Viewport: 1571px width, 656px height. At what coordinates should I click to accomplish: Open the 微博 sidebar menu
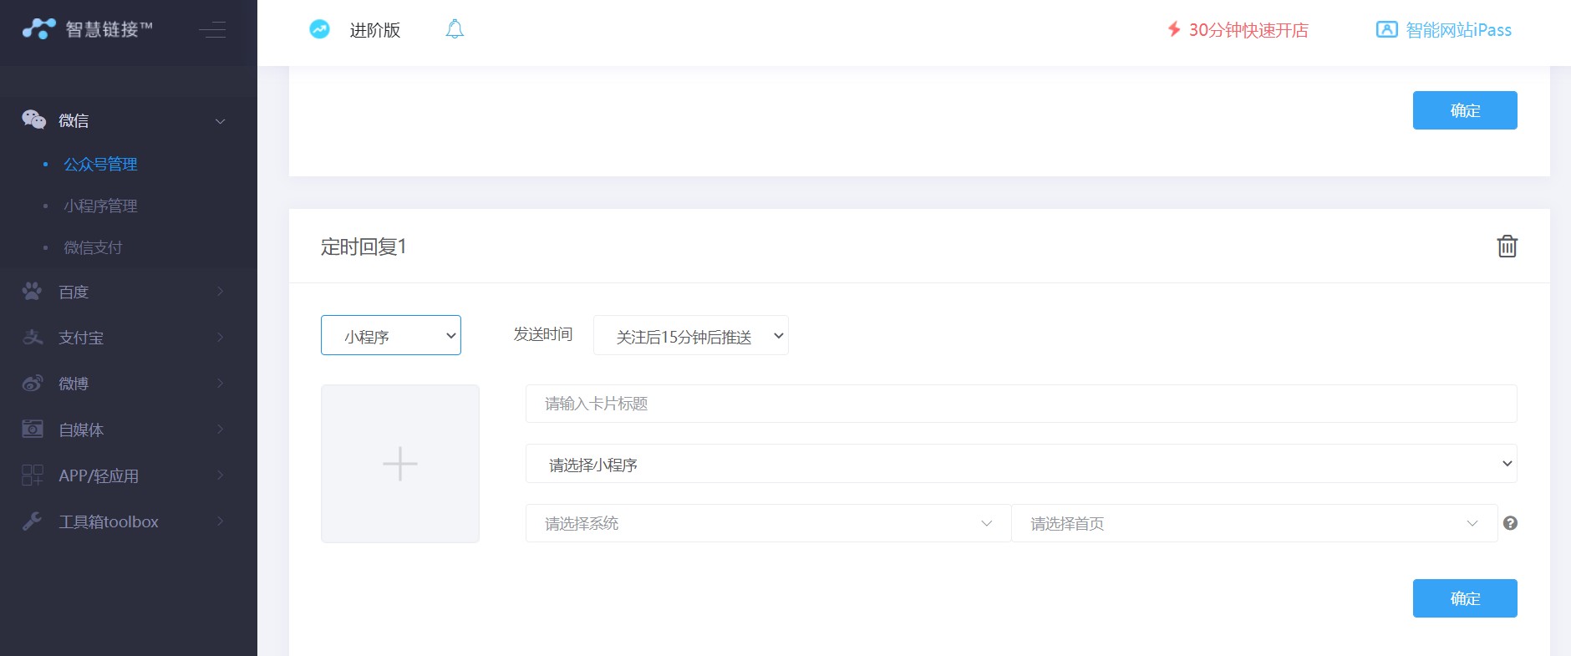[129, 384]
